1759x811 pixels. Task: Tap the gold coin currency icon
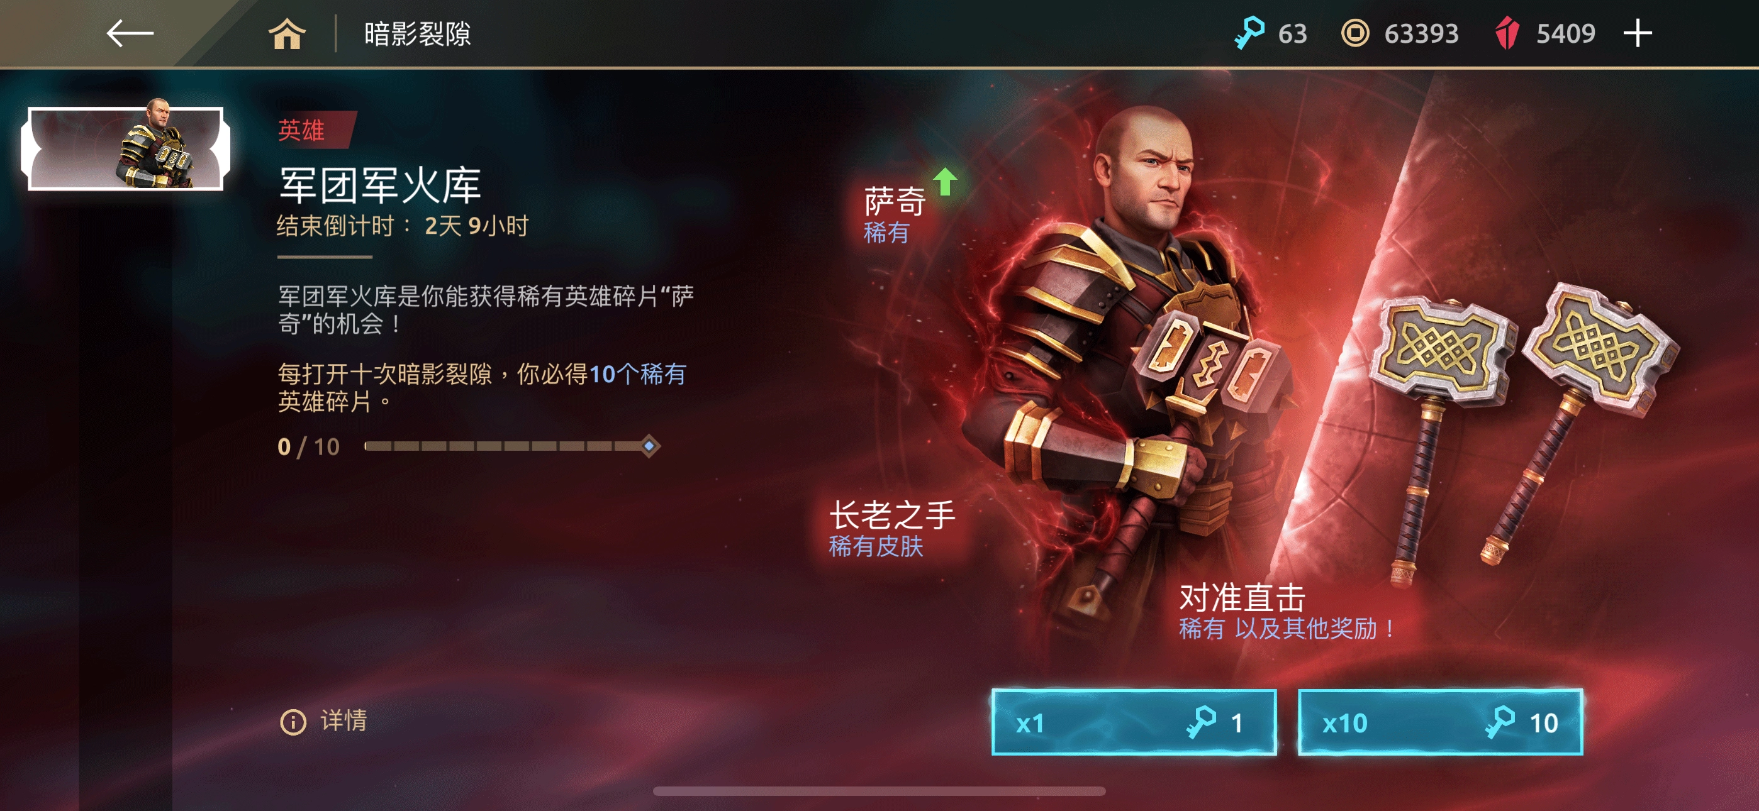tap(1354, 33)
